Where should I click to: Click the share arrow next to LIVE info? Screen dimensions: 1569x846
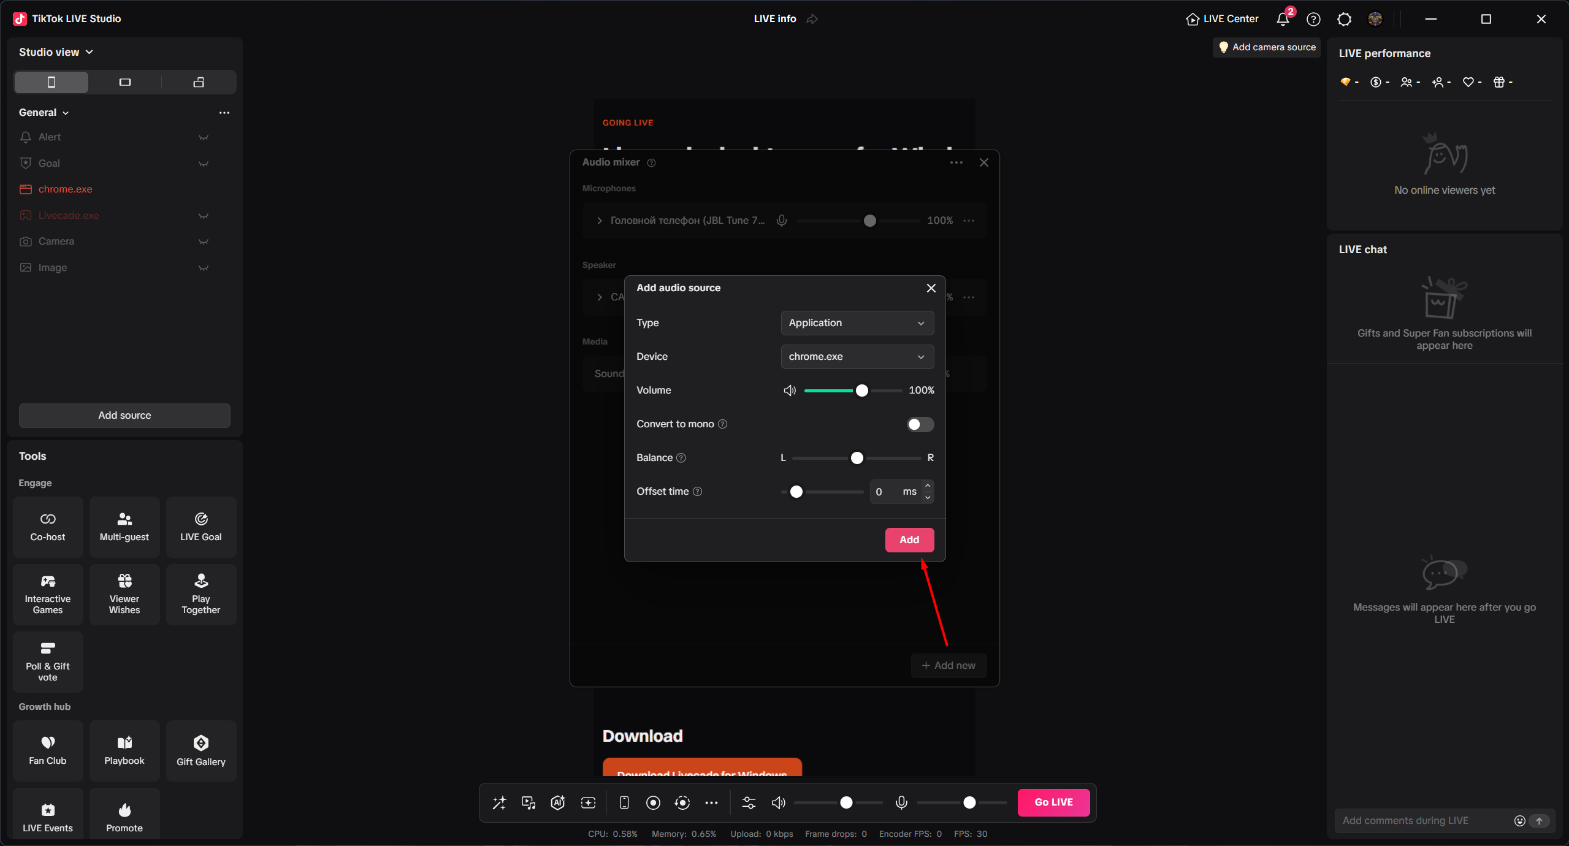click(x=812, y=19)
